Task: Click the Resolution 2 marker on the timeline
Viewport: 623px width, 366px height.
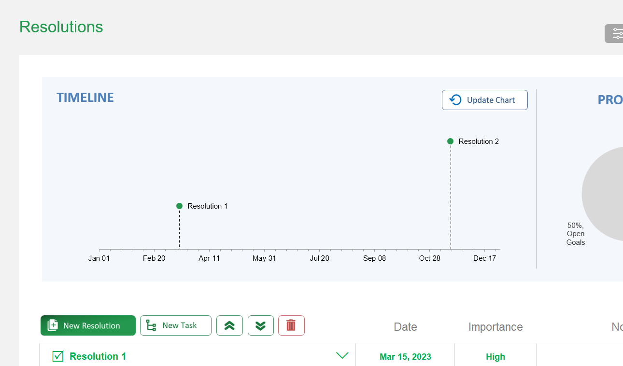Action: tap(450, 141)
